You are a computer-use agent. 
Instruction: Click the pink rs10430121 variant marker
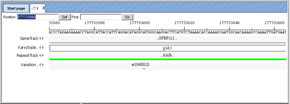click(144, 69)
